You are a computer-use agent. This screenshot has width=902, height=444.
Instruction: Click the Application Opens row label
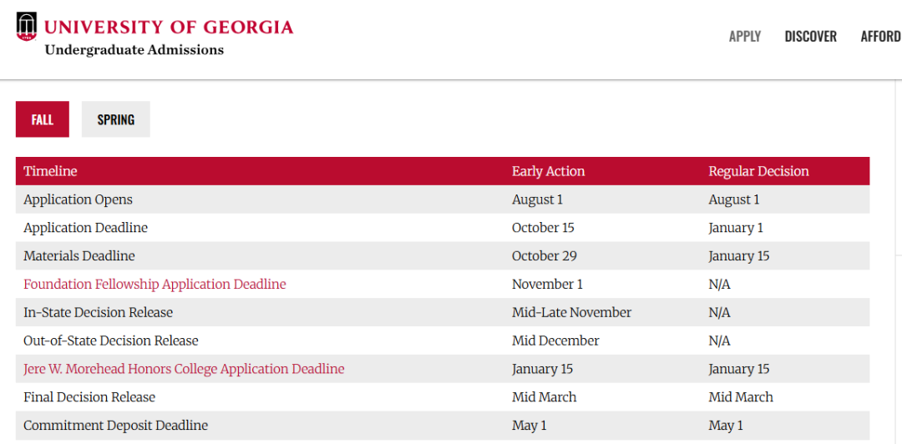(x=78, y=199)
